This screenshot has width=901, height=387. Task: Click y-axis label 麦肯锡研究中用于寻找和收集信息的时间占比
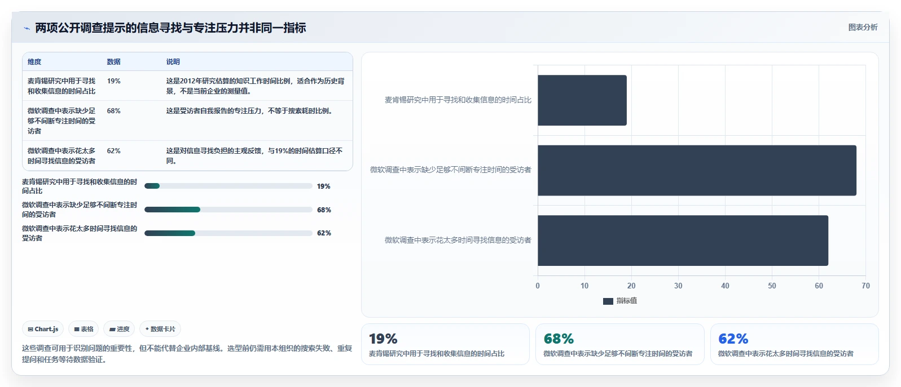(x=458, y=100)
